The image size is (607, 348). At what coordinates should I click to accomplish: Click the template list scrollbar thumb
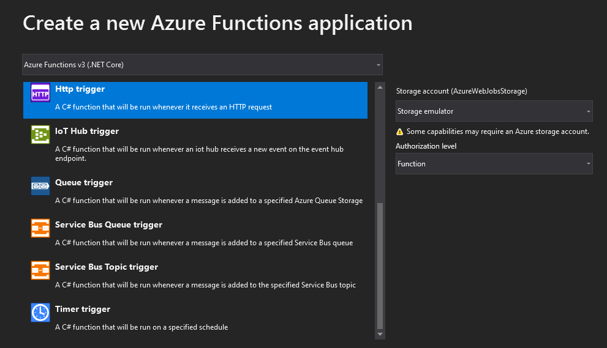[380, 265]
